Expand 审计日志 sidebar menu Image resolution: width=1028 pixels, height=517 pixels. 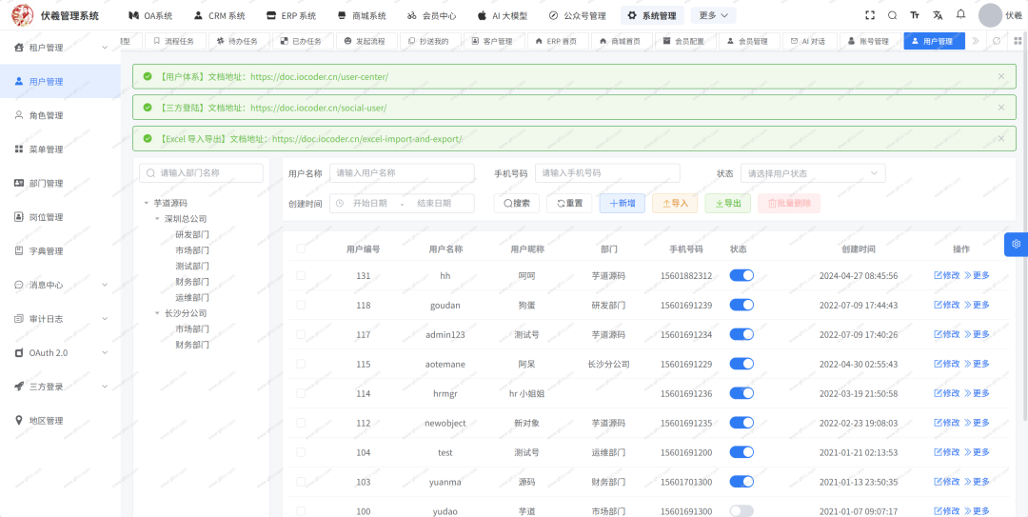[x=60, y=319]
